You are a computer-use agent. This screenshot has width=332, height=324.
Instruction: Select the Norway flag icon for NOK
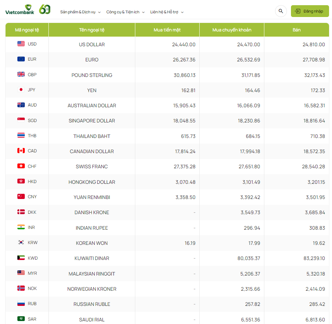pos(21,288)
